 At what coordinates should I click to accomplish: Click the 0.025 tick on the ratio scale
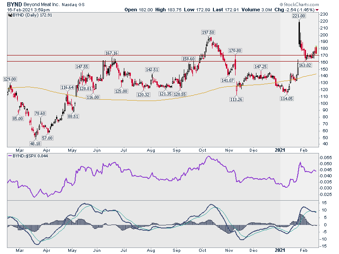[x=326, y=195]
